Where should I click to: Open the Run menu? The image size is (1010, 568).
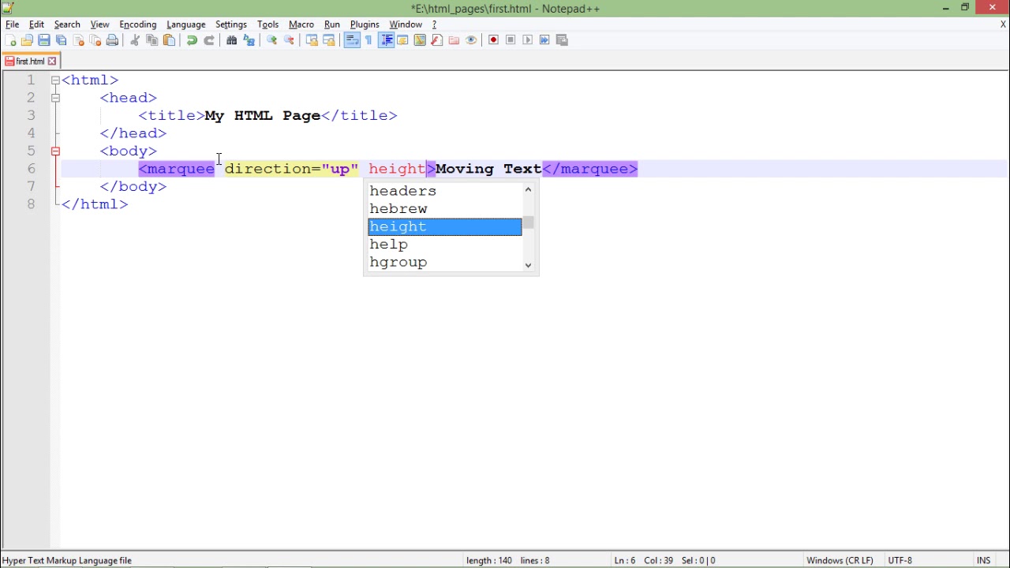(x=332, y=24)
